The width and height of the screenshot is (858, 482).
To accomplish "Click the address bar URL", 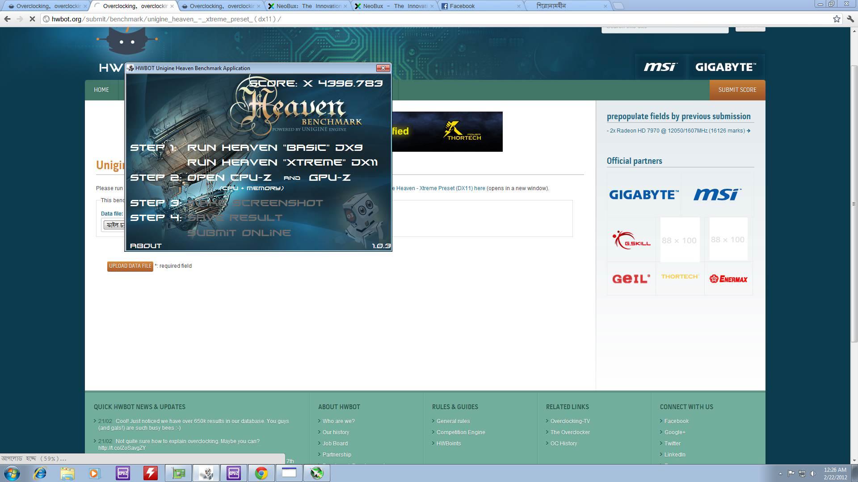I will click(166, 19).
